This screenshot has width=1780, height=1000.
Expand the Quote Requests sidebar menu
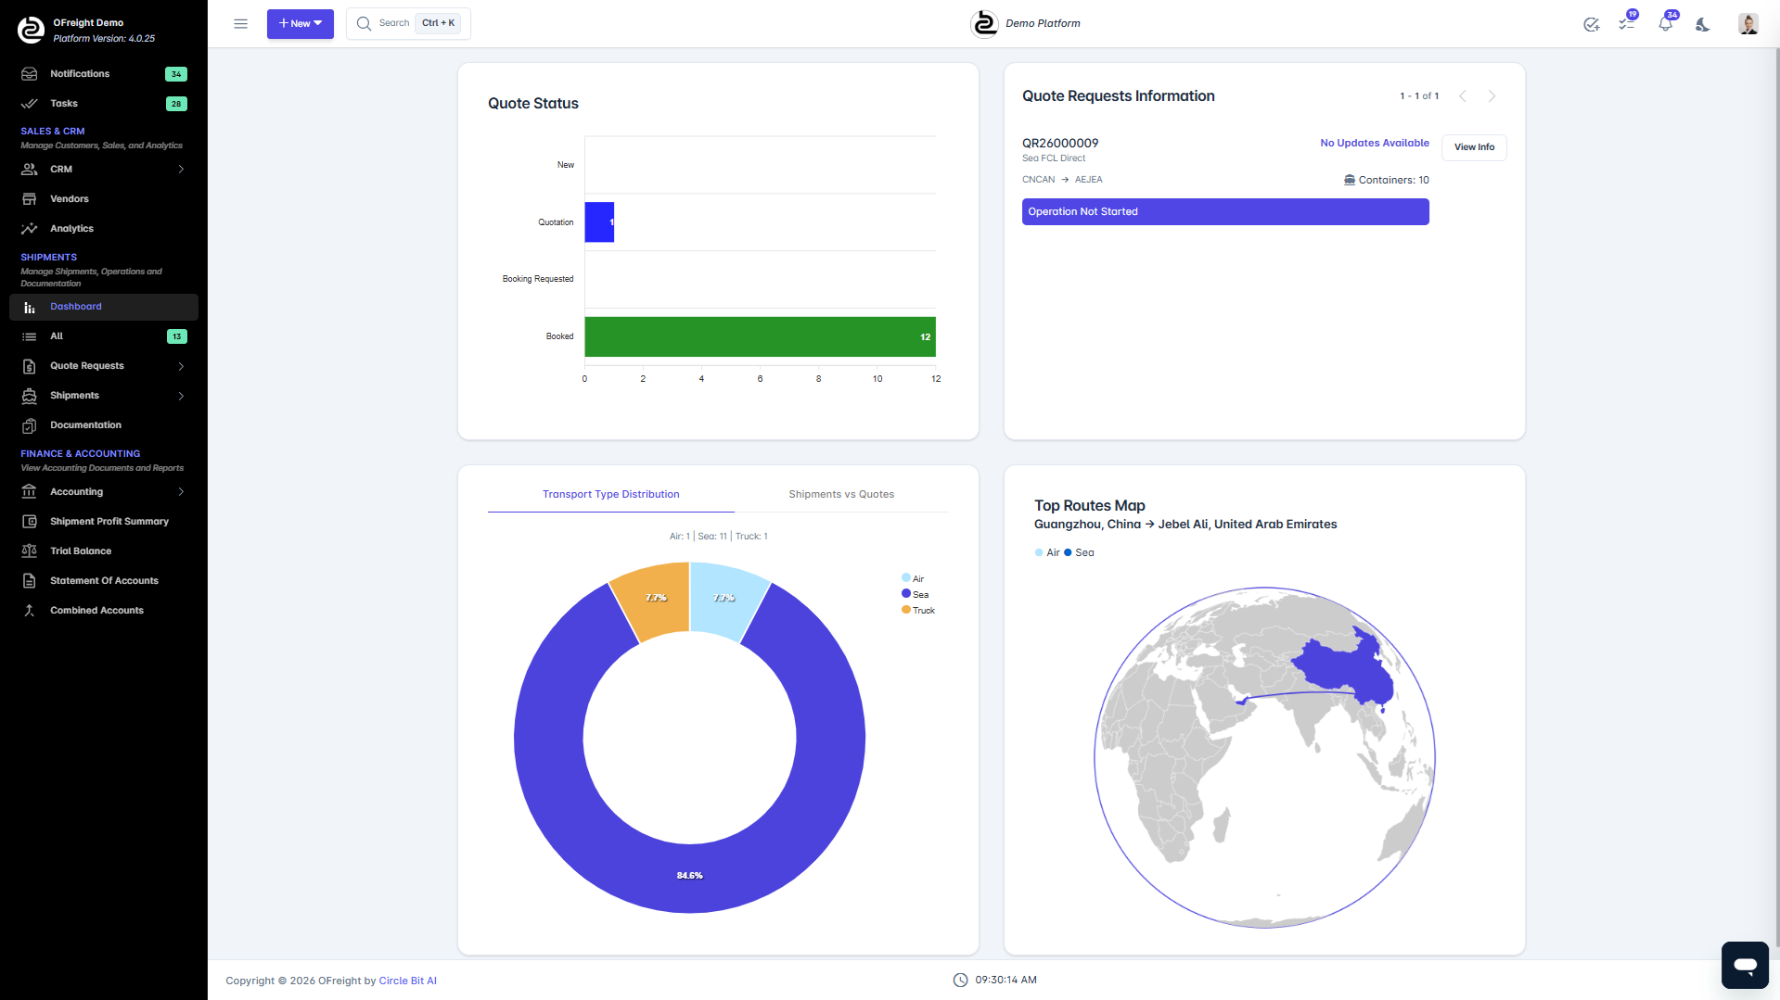(x=89, y=365)
